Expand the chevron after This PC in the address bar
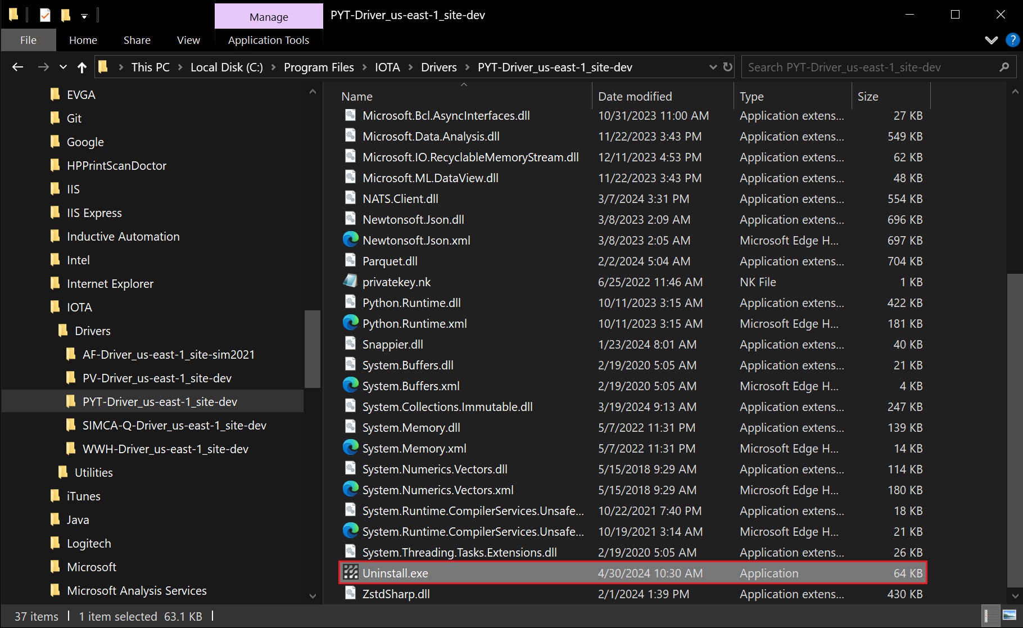Image resolution: width=1023 pixels, height=628 pixels. tap(180, 67)
